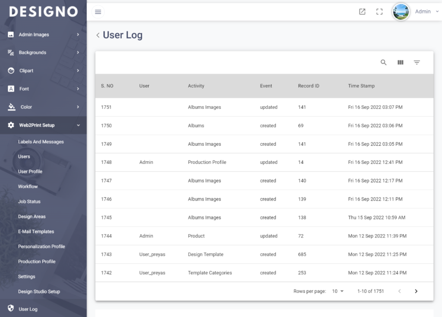The height and width of the screenshot is (317, 442).
Task: Click Template Categories activity cell
Action: (x=210, y=273)
